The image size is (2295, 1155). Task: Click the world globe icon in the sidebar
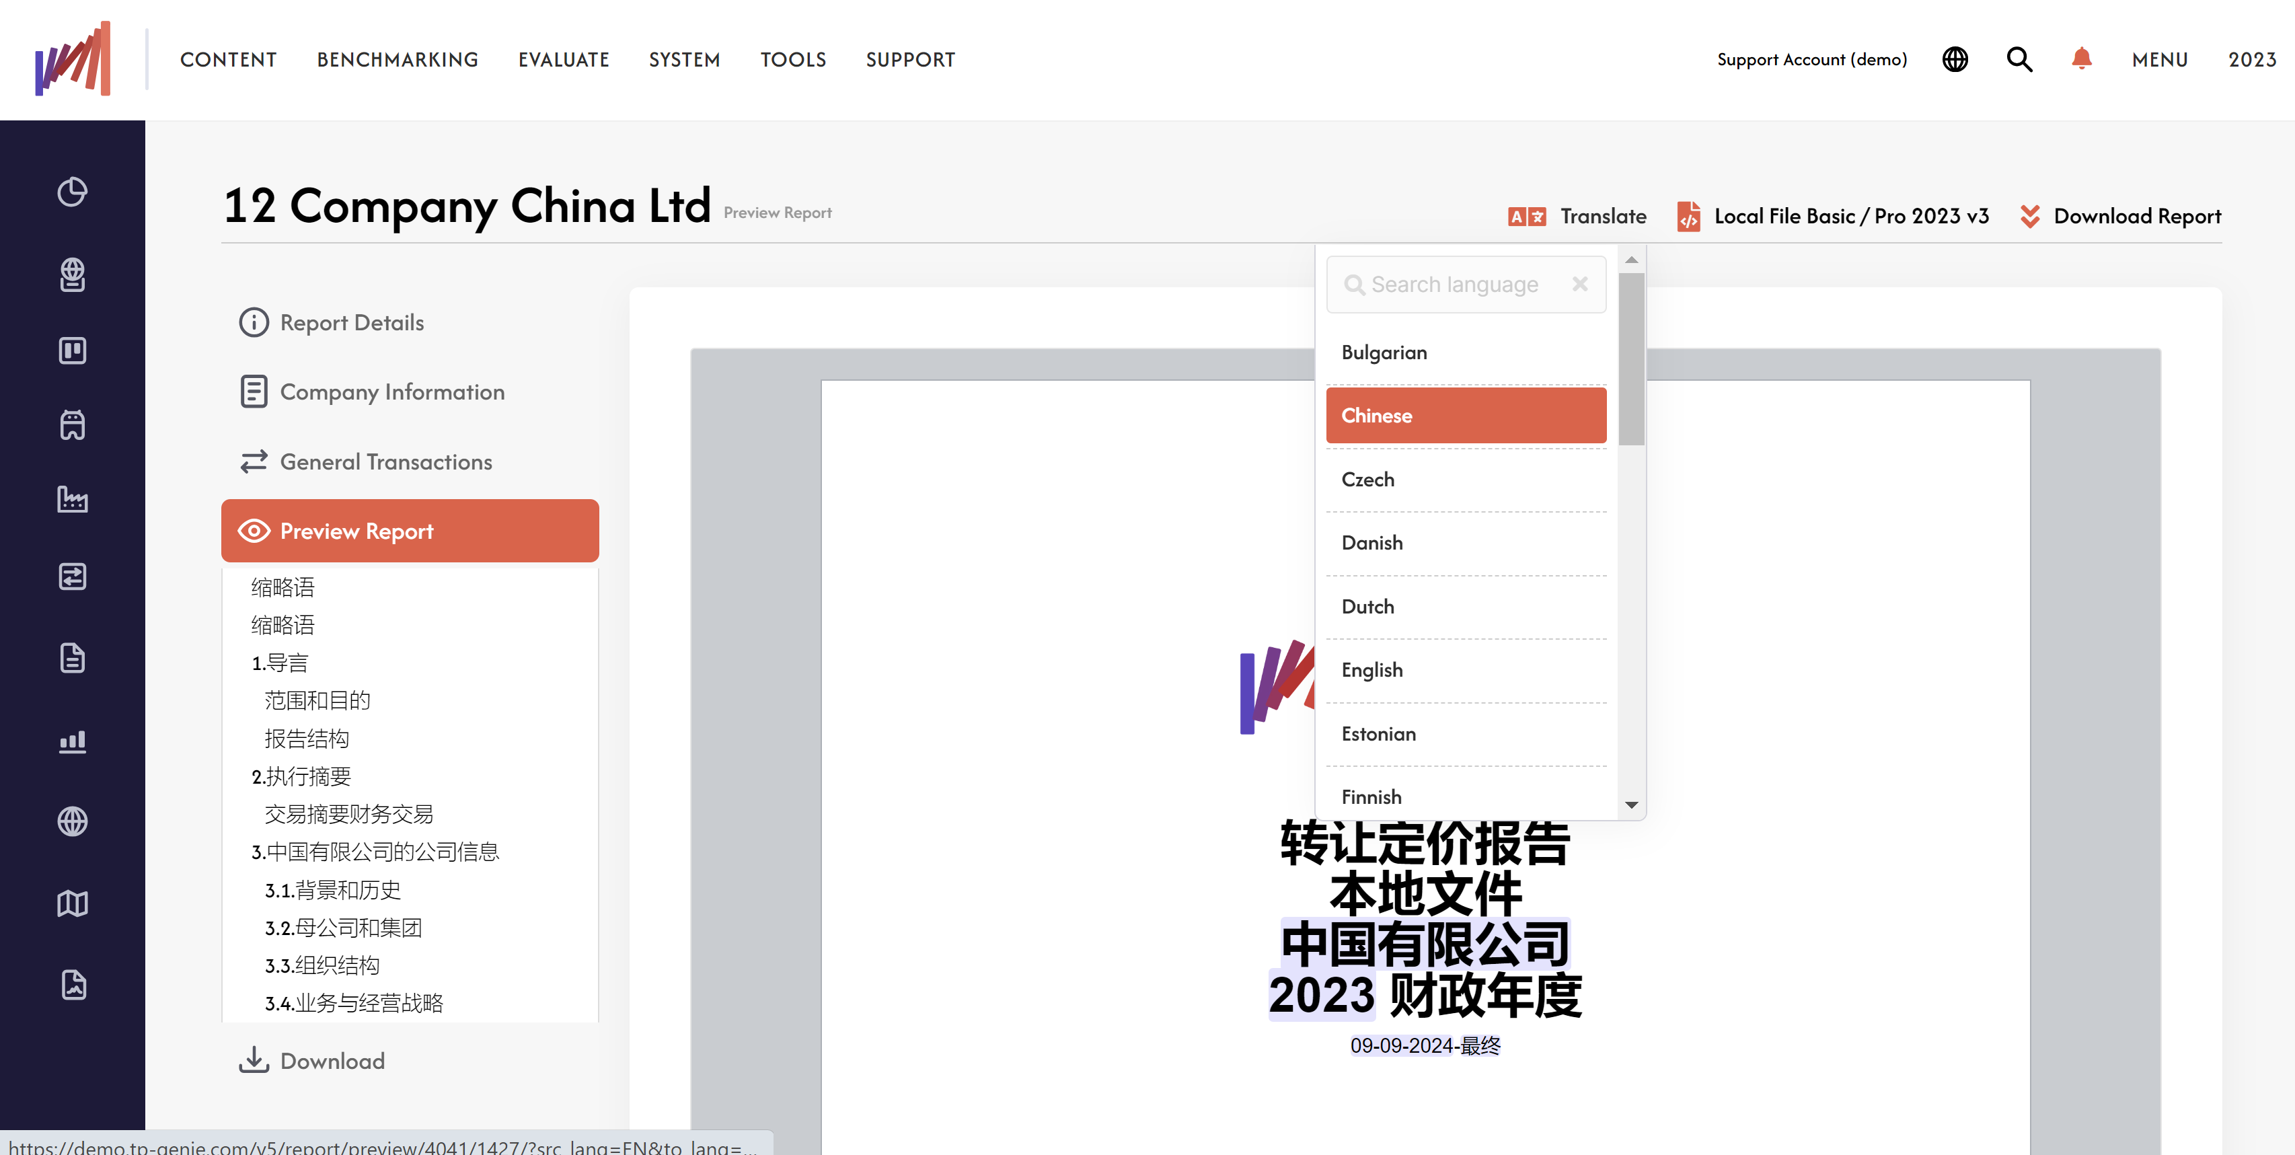(72, 821)
